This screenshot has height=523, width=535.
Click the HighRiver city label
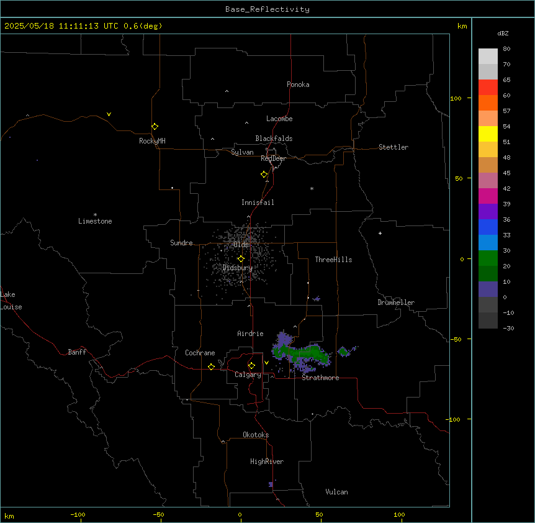[267, 462]
